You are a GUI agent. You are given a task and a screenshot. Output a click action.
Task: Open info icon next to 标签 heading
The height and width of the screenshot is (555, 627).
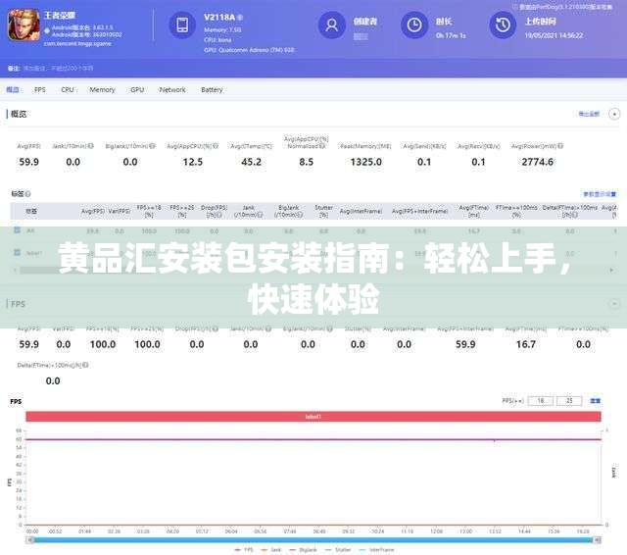click(28, 194)
